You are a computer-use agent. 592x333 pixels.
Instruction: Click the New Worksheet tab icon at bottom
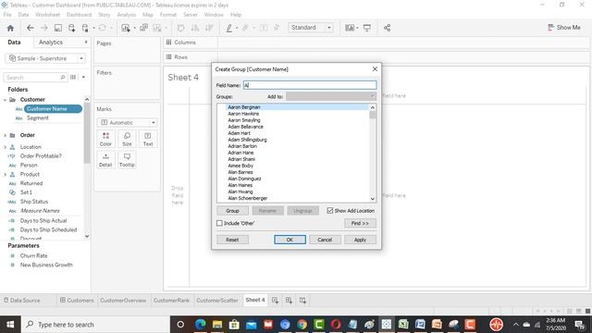(276, 301)
